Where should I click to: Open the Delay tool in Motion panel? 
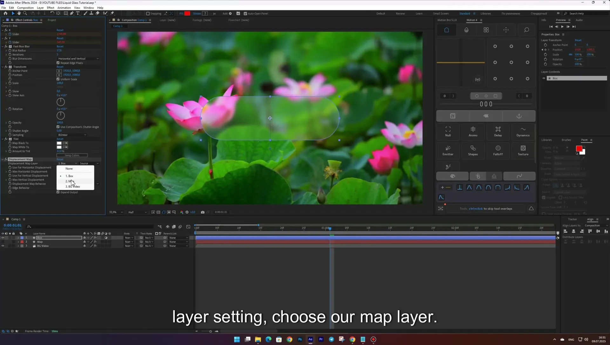(x=498, y=131)
